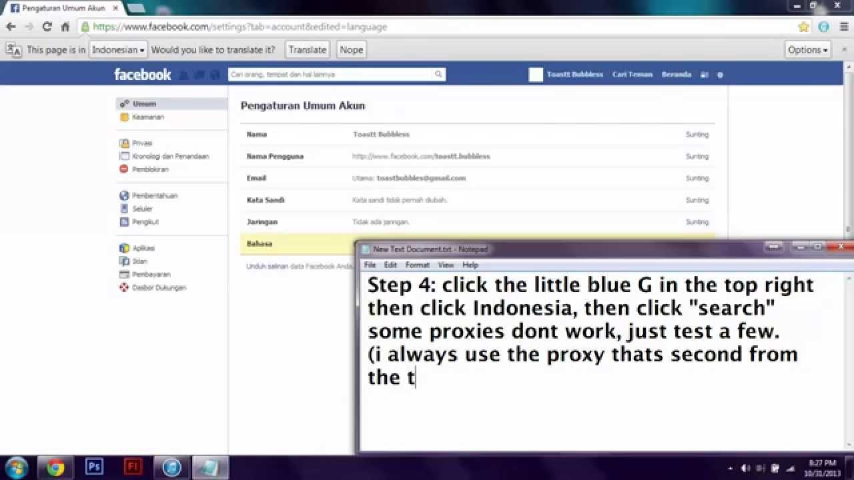This screenshot has width=854, height=480.
Task: Click the Chrome back arrow
Action: tap(11, 27)
